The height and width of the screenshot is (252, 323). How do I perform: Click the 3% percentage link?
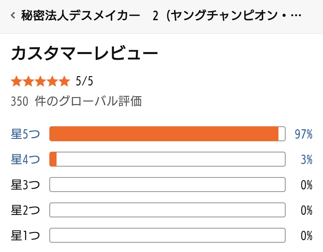pos(307,159)
